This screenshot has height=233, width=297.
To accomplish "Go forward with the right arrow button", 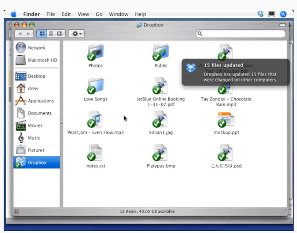I will tap(29, 34).
